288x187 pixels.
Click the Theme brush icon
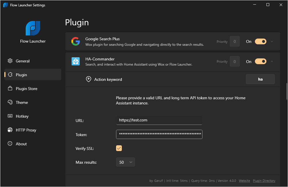click(x=10, y=102)
